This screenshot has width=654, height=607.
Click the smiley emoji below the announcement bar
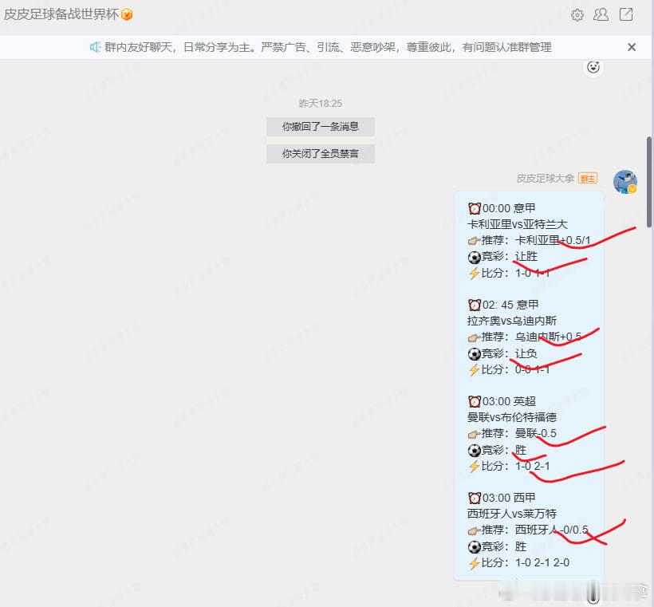coord(593,67)
